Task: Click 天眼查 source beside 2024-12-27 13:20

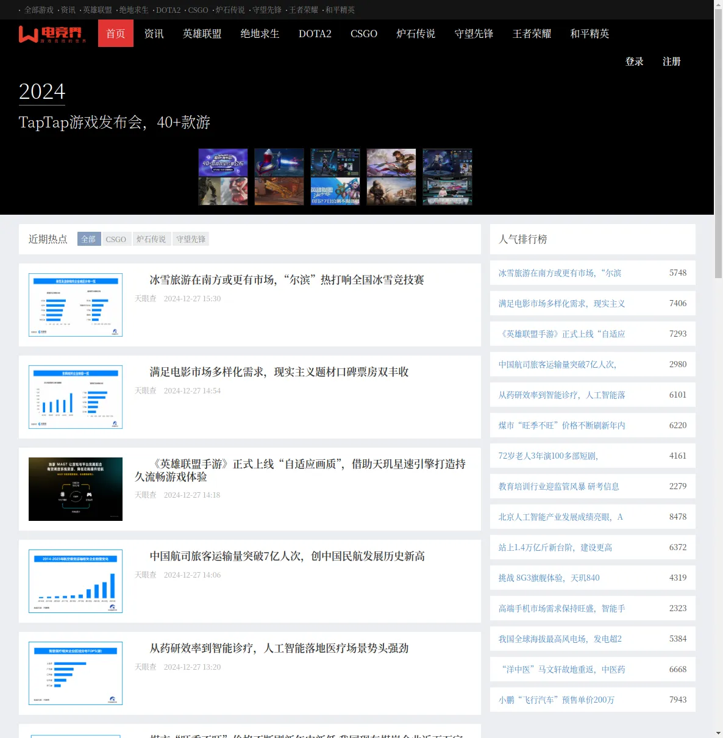Action: click(x=146, y=667)
